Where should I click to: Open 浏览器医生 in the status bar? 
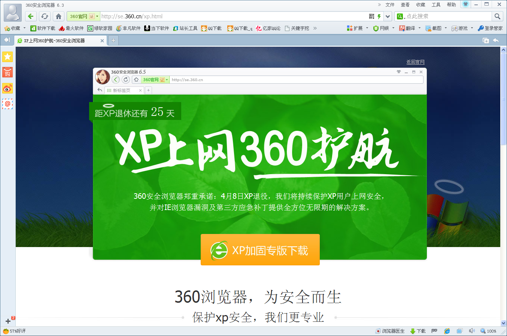coord(390,331)
